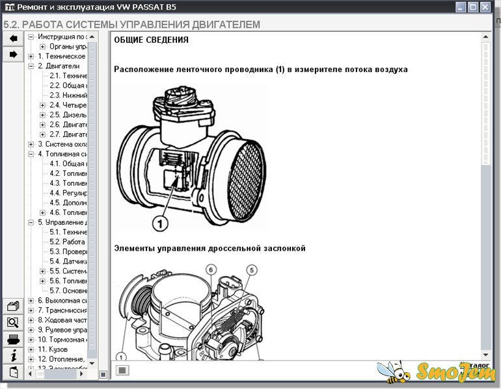Select "2.6. Двигате" tree item
501x389 pixels.
[68, 125]
